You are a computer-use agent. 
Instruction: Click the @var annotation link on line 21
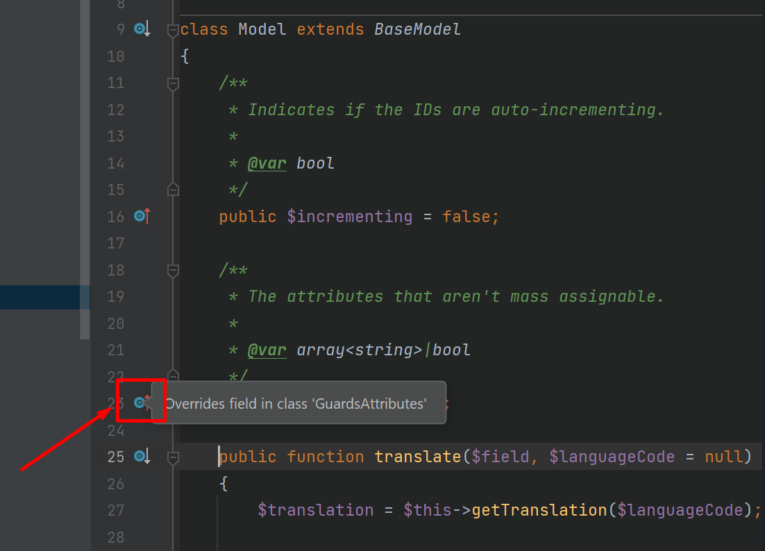tap(267, 350)
